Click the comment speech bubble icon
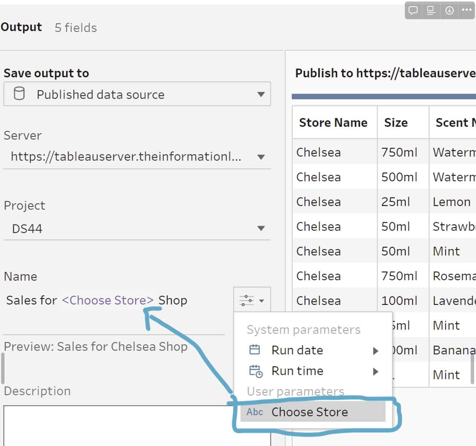Screen dimensions: 476x446 (413, 10)
